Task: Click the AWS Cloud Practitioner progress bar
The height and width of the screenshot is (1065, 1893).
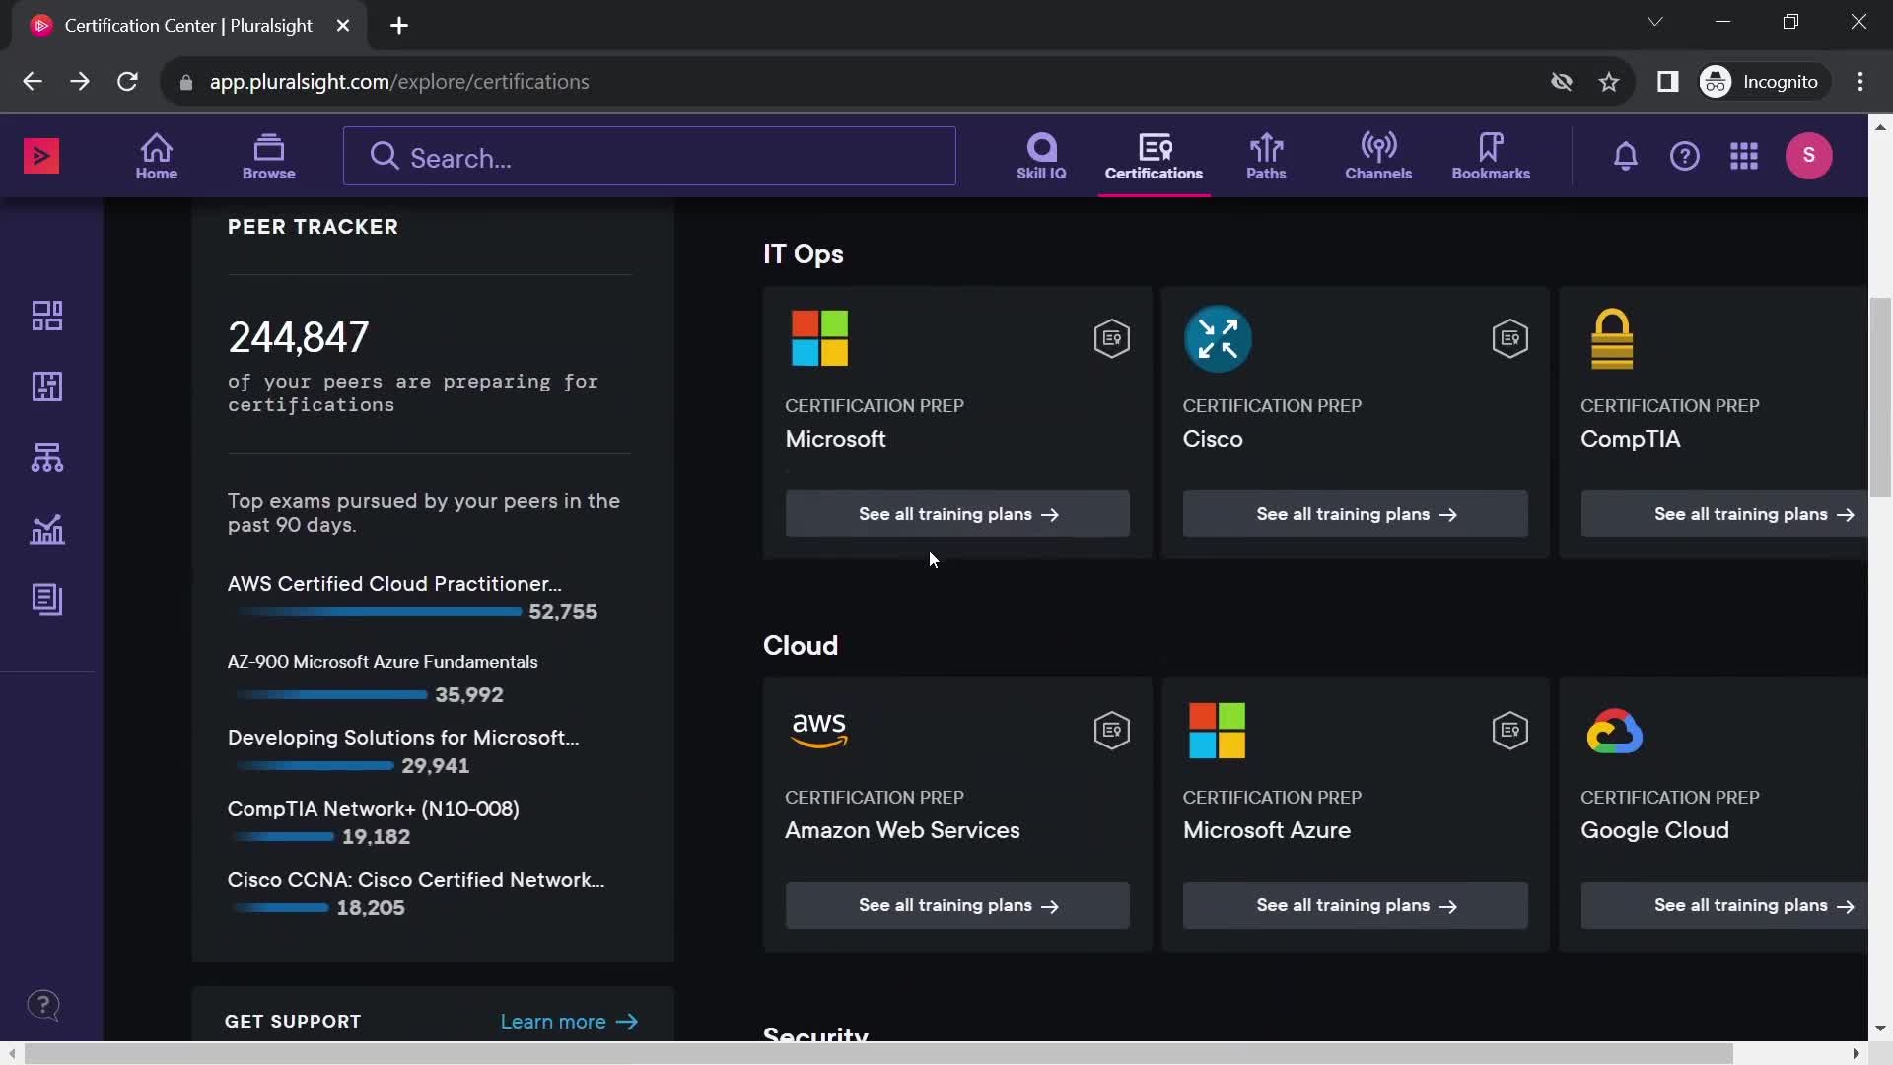Action: tap(380, 612)
